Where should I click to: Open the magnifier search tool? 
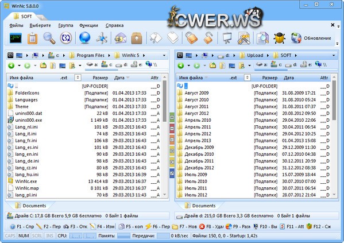click(49, 38)
